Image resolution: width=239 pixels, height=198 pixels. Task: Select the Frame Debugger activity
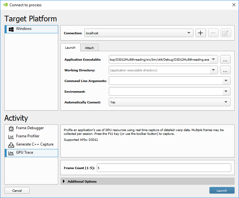click(30, 128)
